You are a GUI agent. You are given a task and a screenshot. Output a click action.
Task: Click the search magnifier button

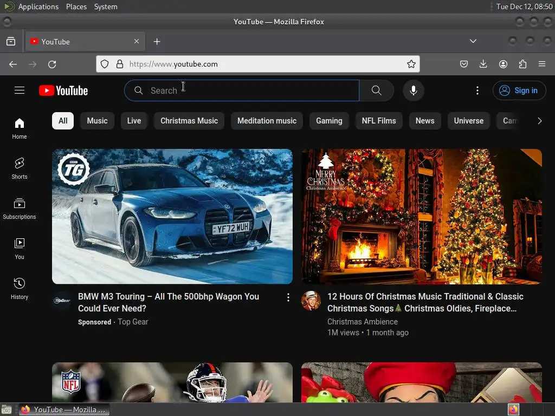[376, 90]
